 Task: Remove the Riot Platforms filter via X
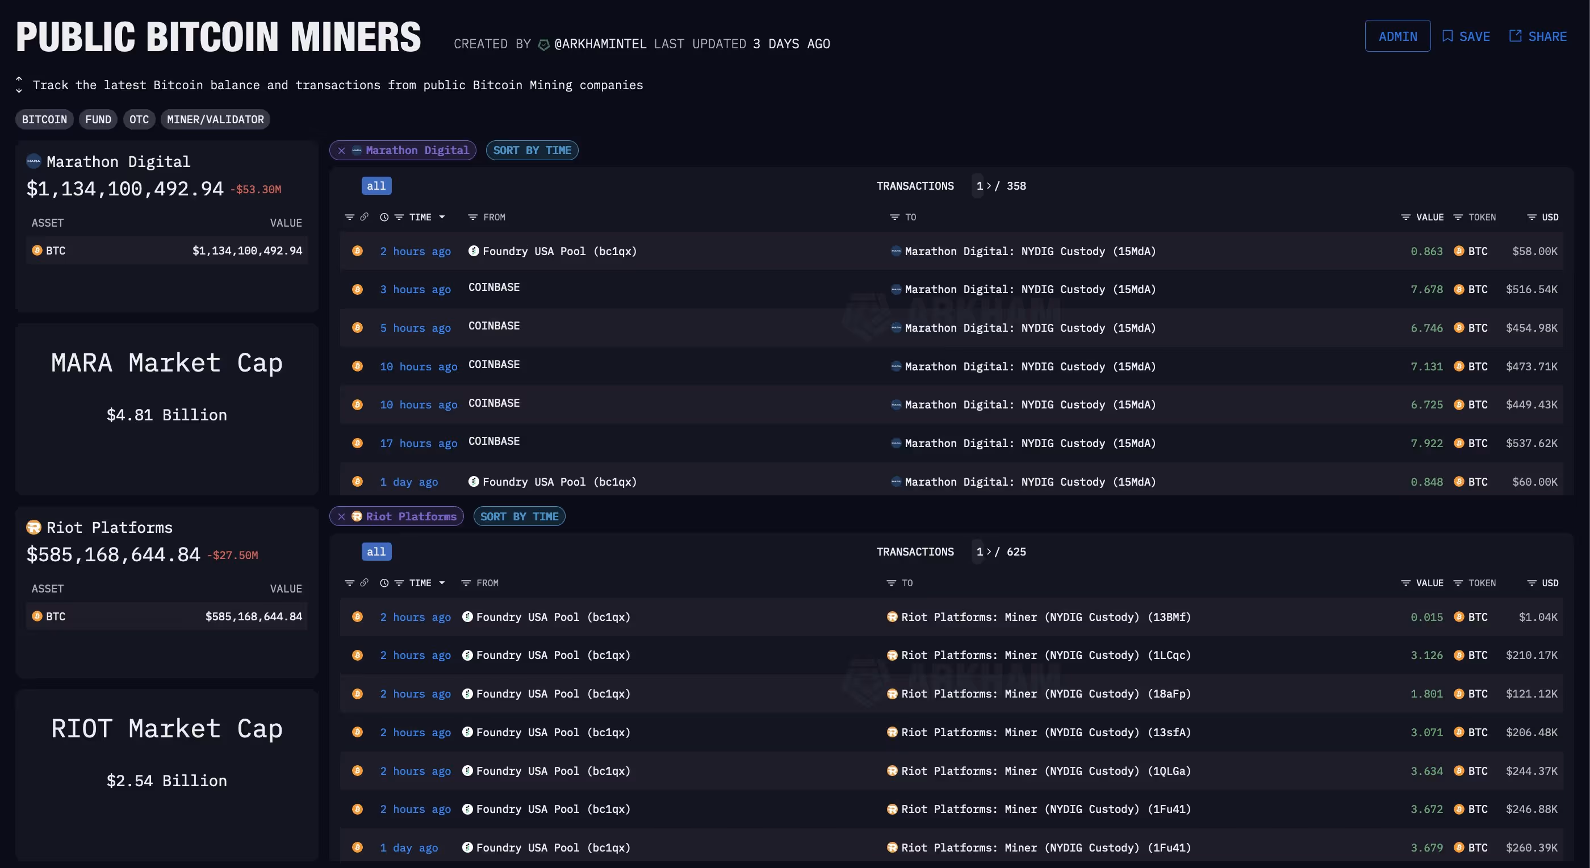[x=341, y=517]
